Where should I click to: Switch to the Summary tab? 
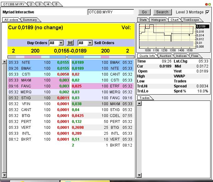pyautogui.click(x=30, y=20)
